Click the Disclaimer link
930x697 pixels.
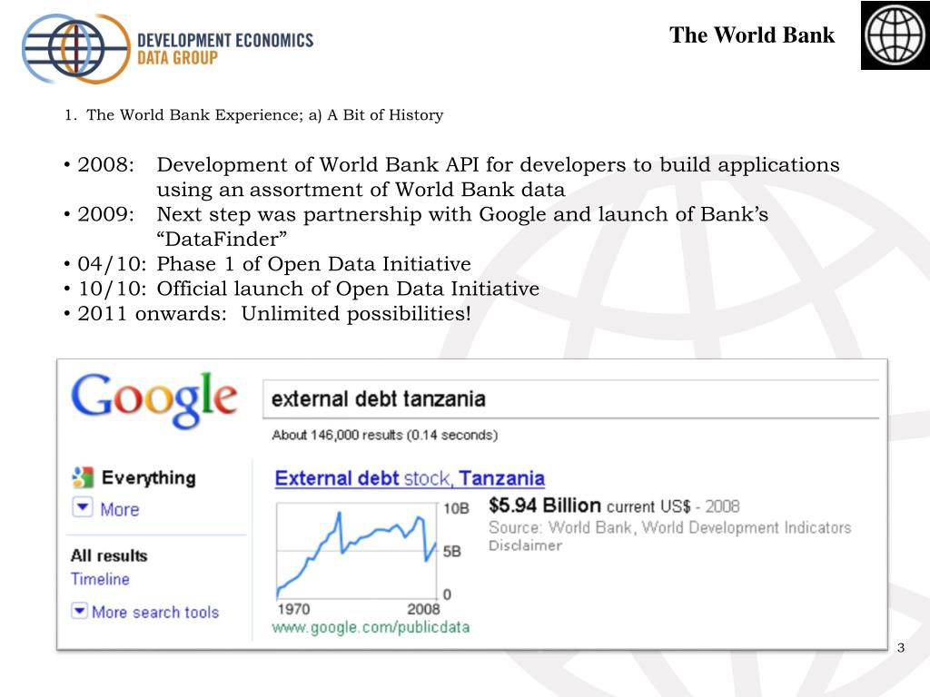(525, 545)
